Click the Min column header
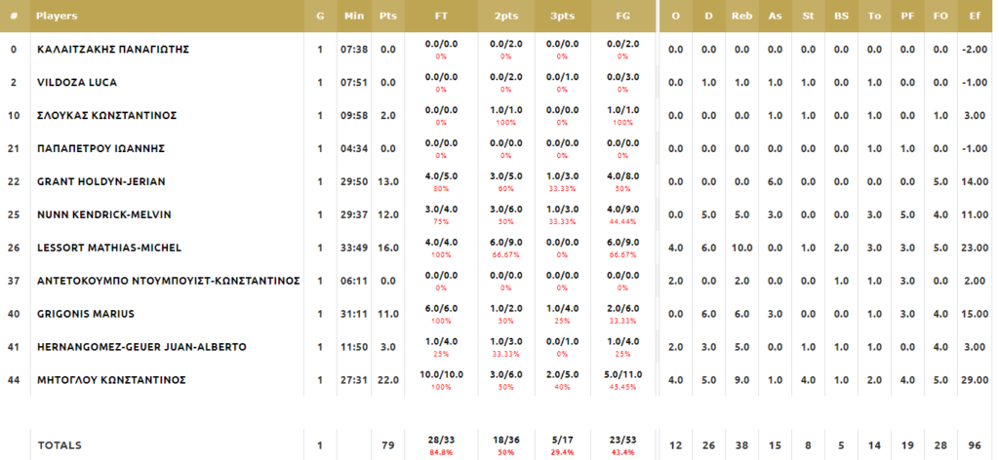 pyautogui.click(x=353, y=17)
